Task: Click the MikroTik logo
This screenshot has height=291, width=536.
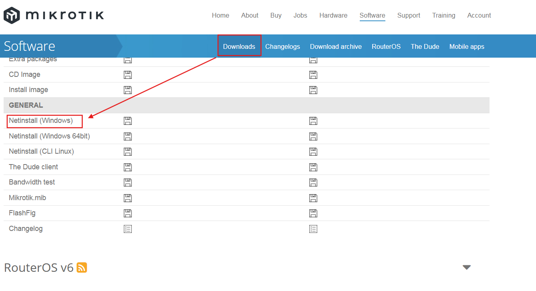Action: [54, 16]
